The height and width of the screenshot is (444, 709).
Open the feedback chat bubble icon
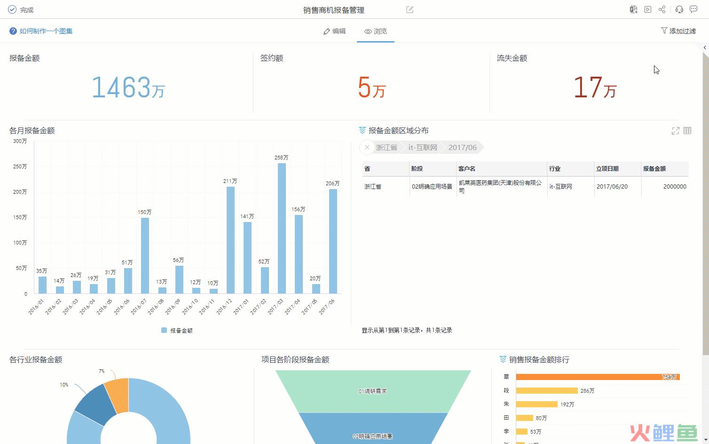pos(693,9)
